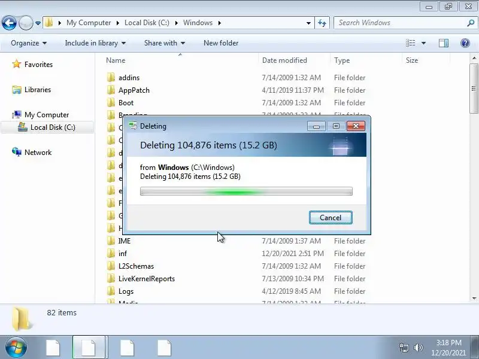The image size is (479, 359).
Task: Open the address bar history dropdown
Action: click(x=308, y=23)
